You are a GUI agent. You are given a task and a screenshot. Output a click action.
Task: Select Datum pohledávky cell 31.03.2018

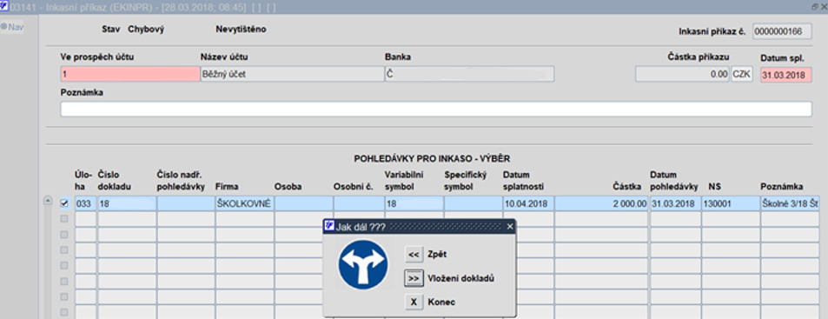(x=675, y=203)
